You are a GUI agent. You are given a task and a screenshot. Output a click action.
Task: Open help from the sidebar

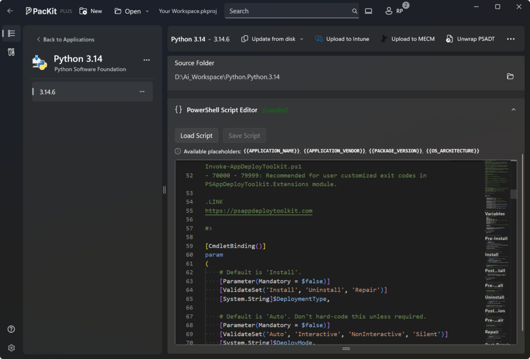tap(11, 329)
